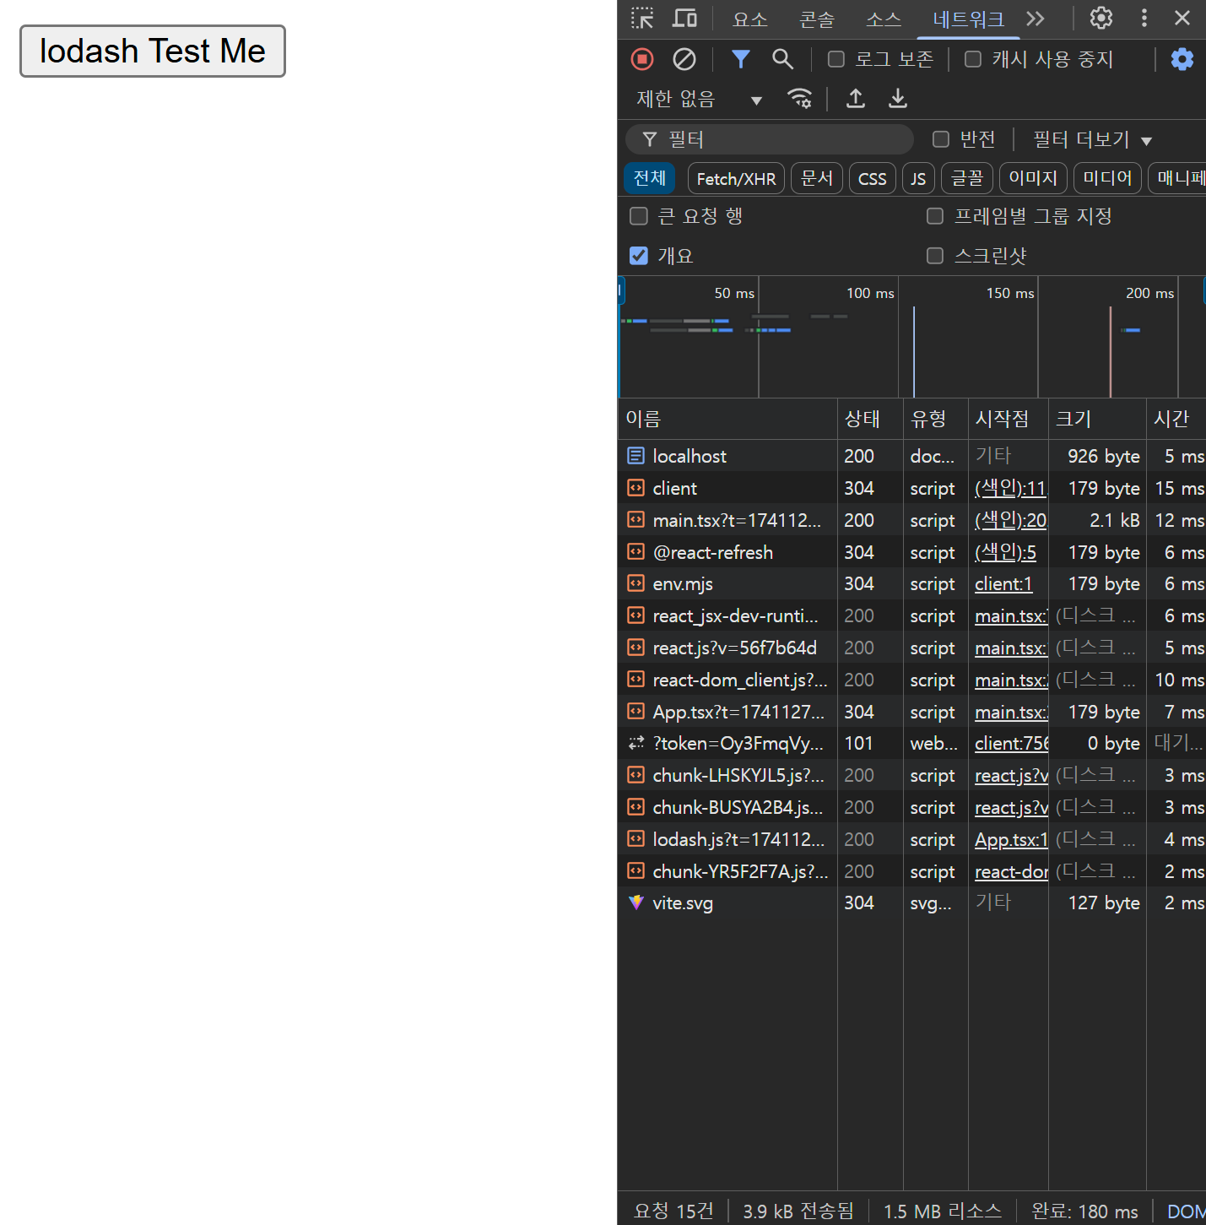Filter requests by 이미지 type
Image resolution: width=1206 pixels, height=1225 pixels.
(1033, 179)
